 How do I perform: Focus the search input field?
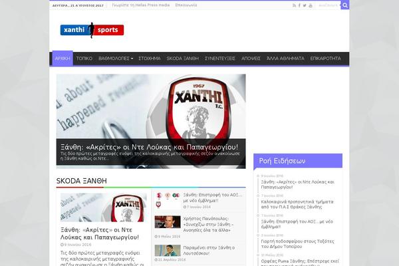[x=328, y=5]
